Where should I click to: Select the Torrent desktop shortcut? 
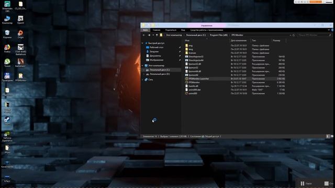(7, 63)
